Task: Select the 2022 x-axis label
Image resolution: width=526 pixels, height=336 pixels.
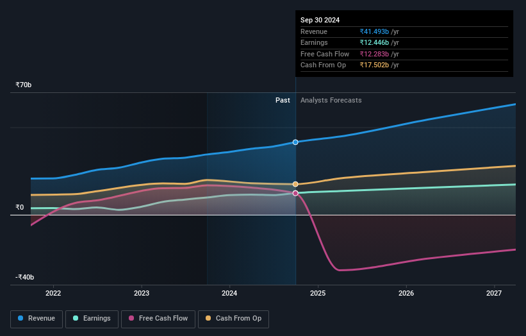Action: 53,294
